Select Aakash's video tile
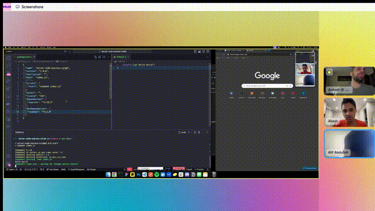 pos(349,81)
